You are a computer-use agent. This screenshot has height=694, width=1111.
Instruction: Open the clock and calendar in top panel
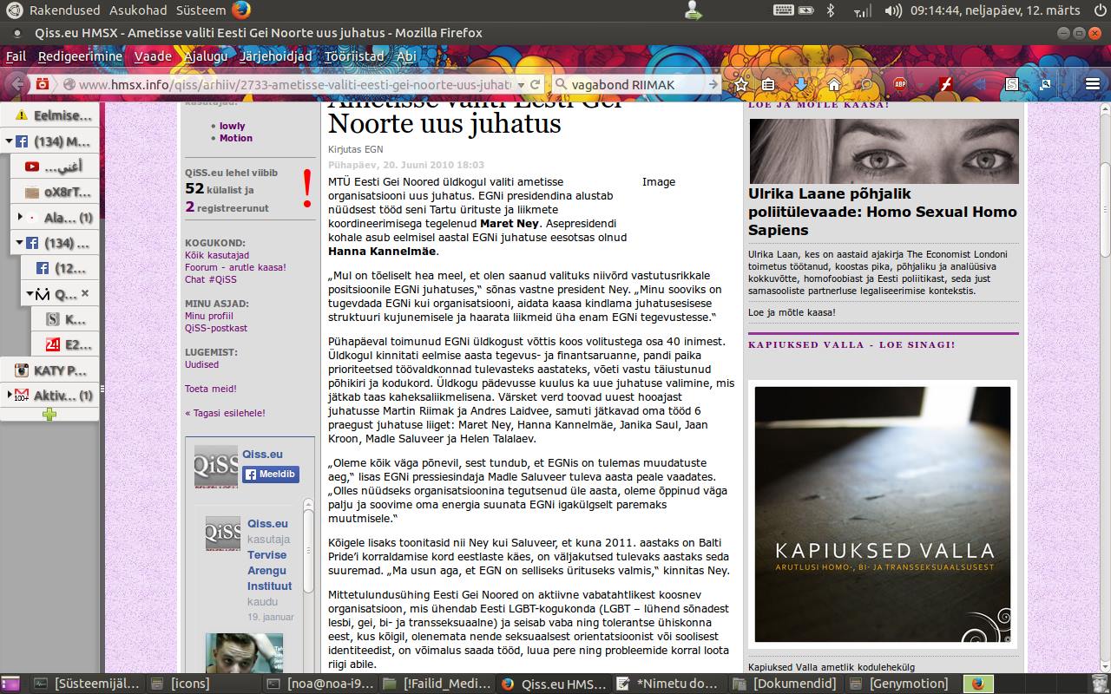pos(995,10)
